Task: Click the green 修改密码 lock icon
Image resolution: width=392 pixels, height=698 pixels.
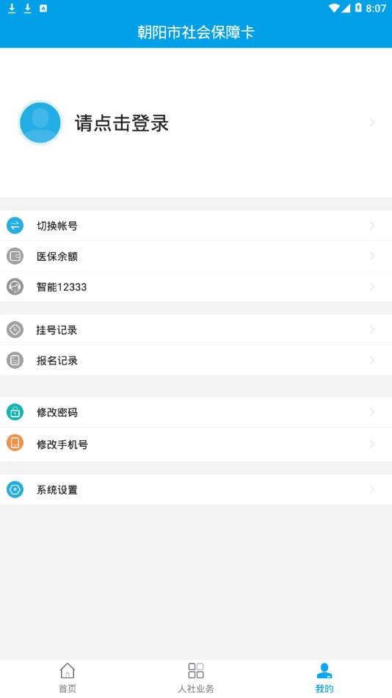Action: coord(15,412)
